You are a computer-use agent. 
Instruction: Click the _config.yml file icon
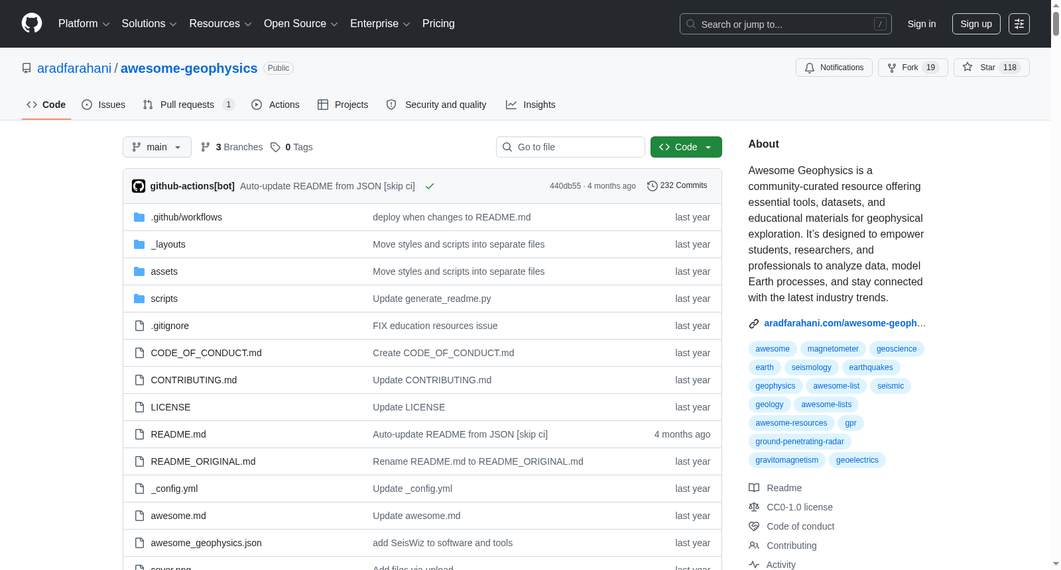coord(139,489)
